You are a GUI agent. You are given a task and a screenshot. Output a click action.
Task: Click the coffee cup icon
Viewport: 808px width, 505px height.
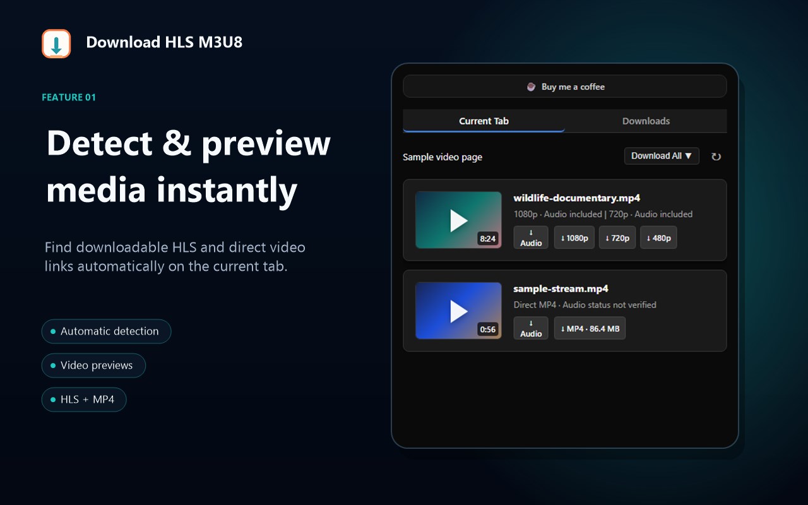pyautogui.click(x=532, y=86)
